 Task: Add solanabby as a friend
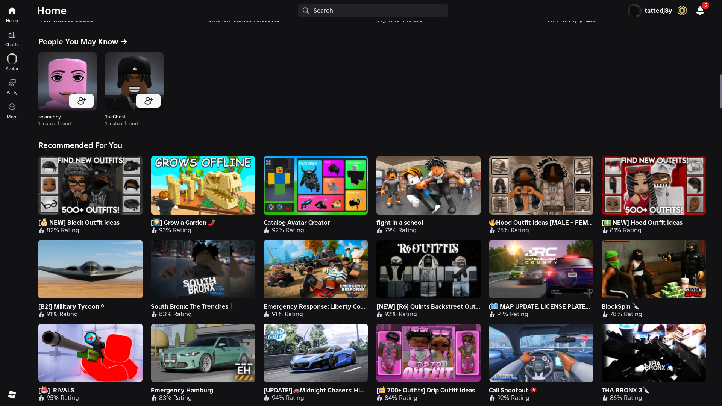(81, 101)
